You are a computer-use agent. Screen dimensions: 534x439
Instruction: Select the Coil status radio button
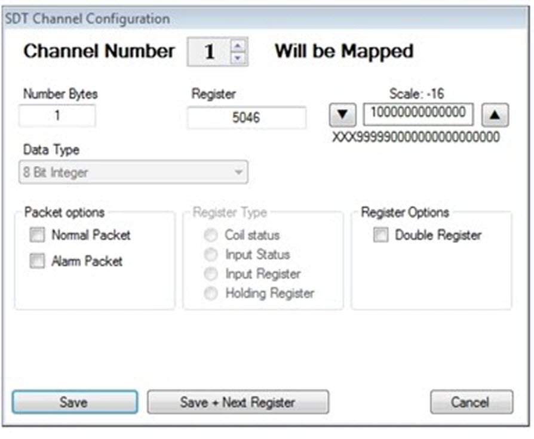210,235
